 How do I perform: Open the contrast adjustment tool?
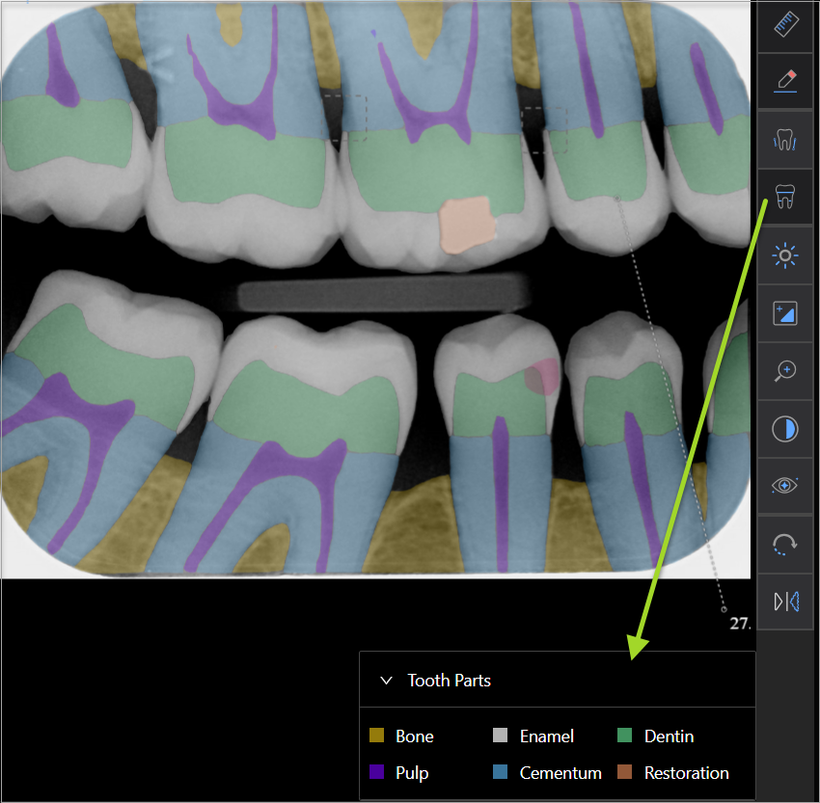pos(785,429)
